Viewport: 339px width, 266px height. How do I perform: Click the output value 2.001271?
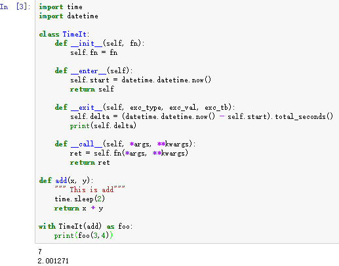[x=53, y=261]
